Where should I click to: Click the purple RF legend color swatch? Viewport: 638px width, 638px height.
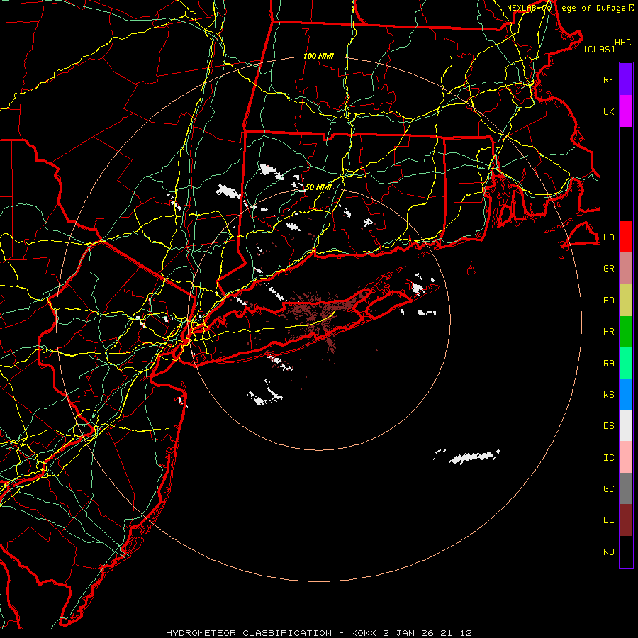click(x=626, y=79)
